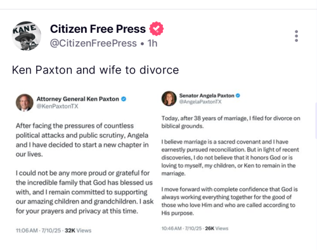Open the Citizen Free Press display name
The width and height of the screenshot is (317, 250).
[98, 29]
